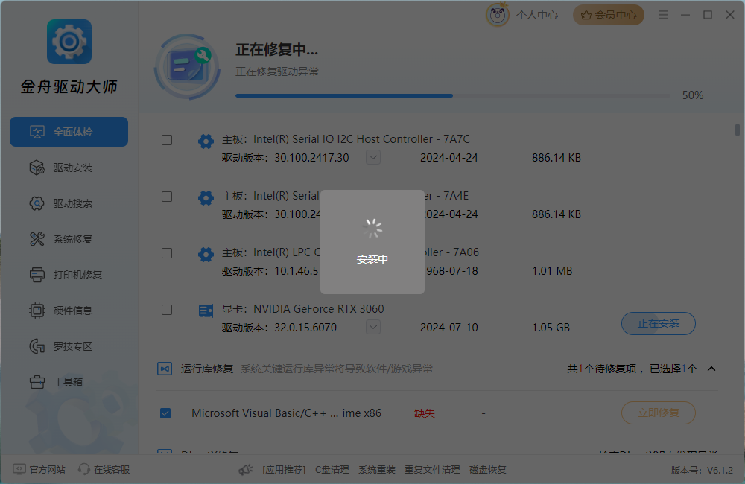Click the 驱动安装 box icon

point(37,168)
